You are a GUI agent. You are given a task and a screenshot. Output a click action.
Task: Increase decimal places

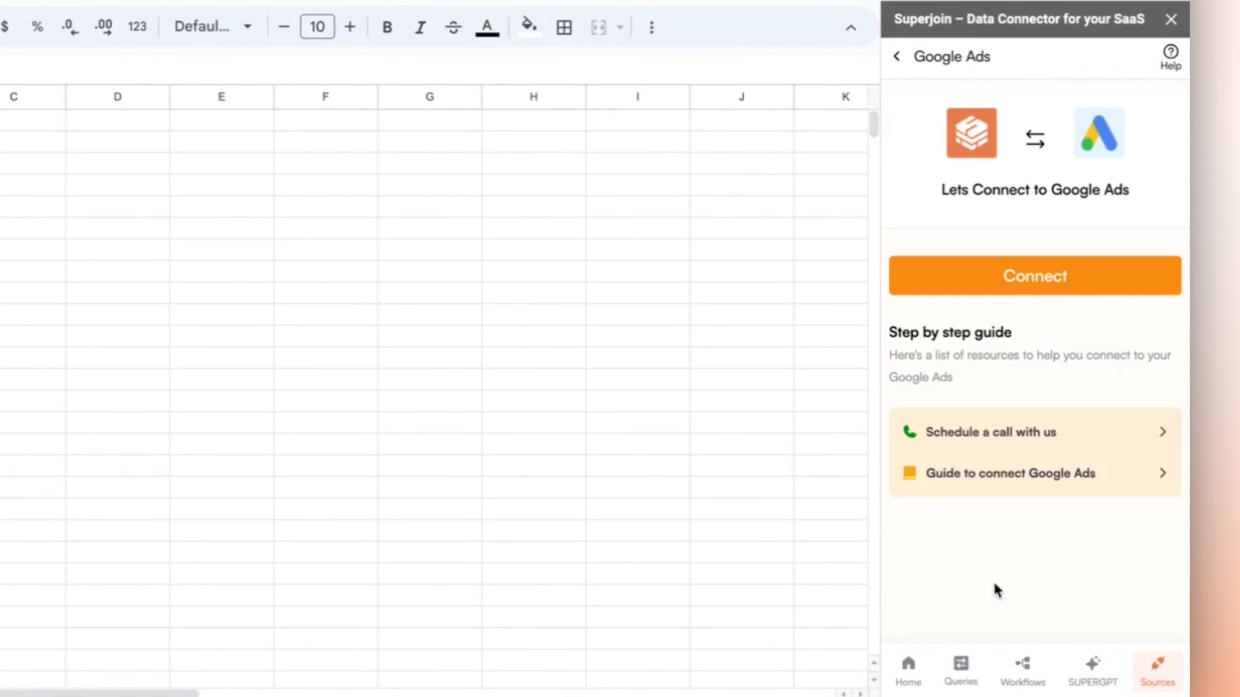tap(103, 26)
